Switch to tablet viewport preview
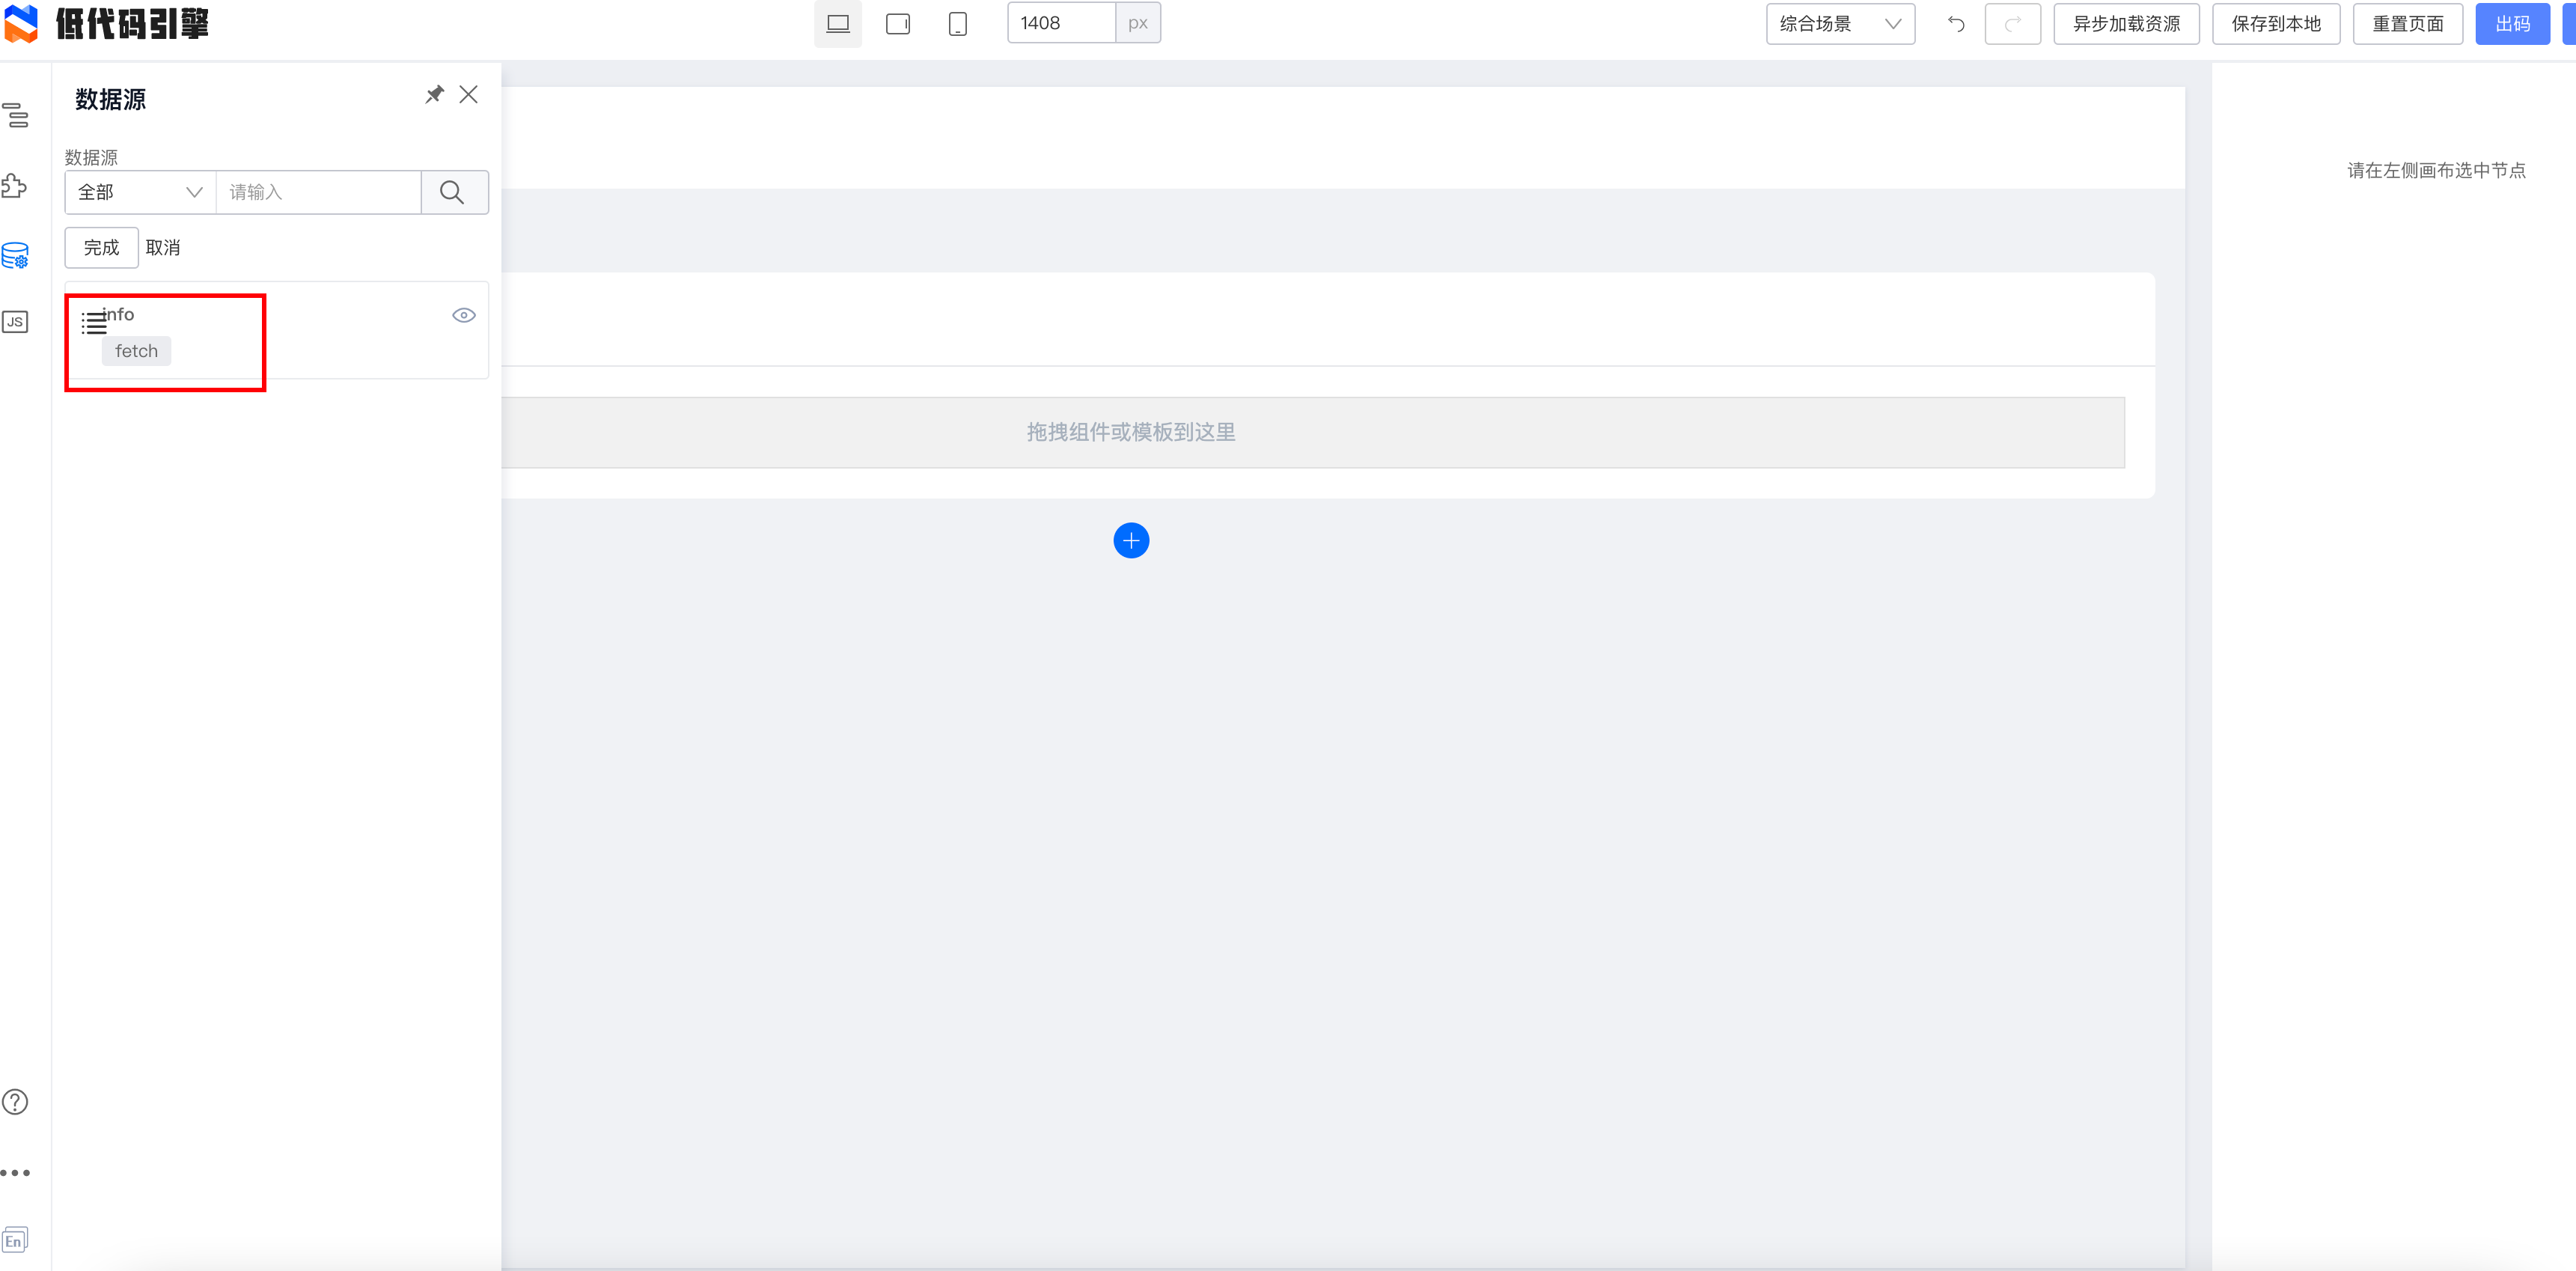This screenshot has height=1271, width=2576. click(897, 23)
